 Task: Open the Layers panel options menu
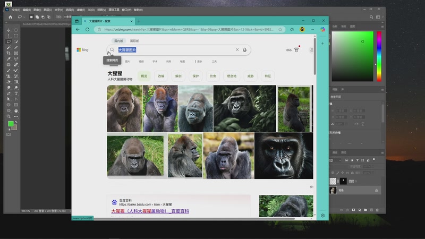click(382, 152)
